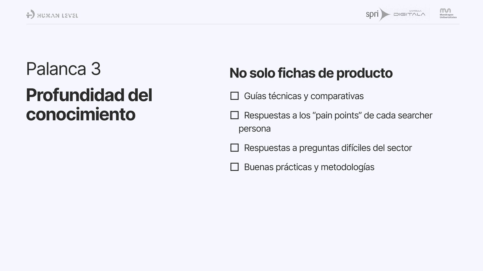The height and width of the screenshot is (271, 483).
Task: Click the Mondragon Unibertsitatea name text
Action: (x=448, y=16)
